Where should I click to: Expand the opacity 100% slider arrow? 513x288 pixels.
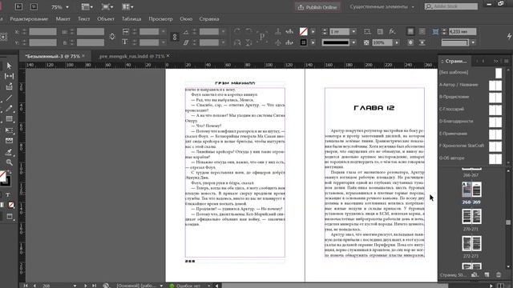coord(397,42)
